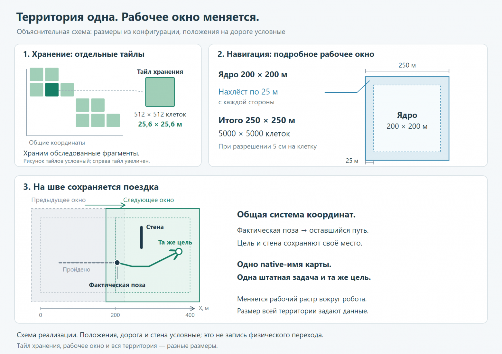Click the note "При разрешении 5 см на клетку"
The width and height of the screenshot is (502, 354).
(267, 146)
